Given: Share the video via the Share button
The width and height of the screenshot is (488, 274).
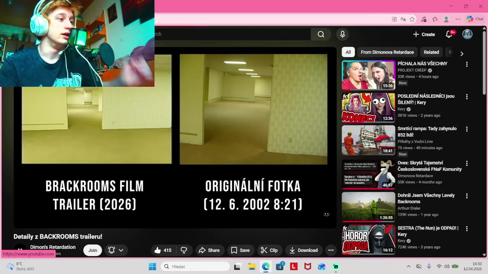Looking at the screenshot, I should pos(209,250).
